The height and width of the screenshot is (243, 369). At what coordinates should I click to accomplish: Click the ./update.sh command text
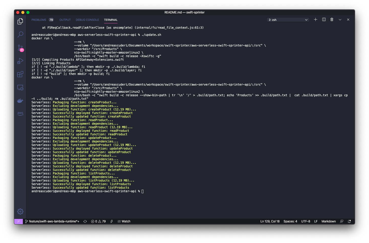click(x=151, y=35)
